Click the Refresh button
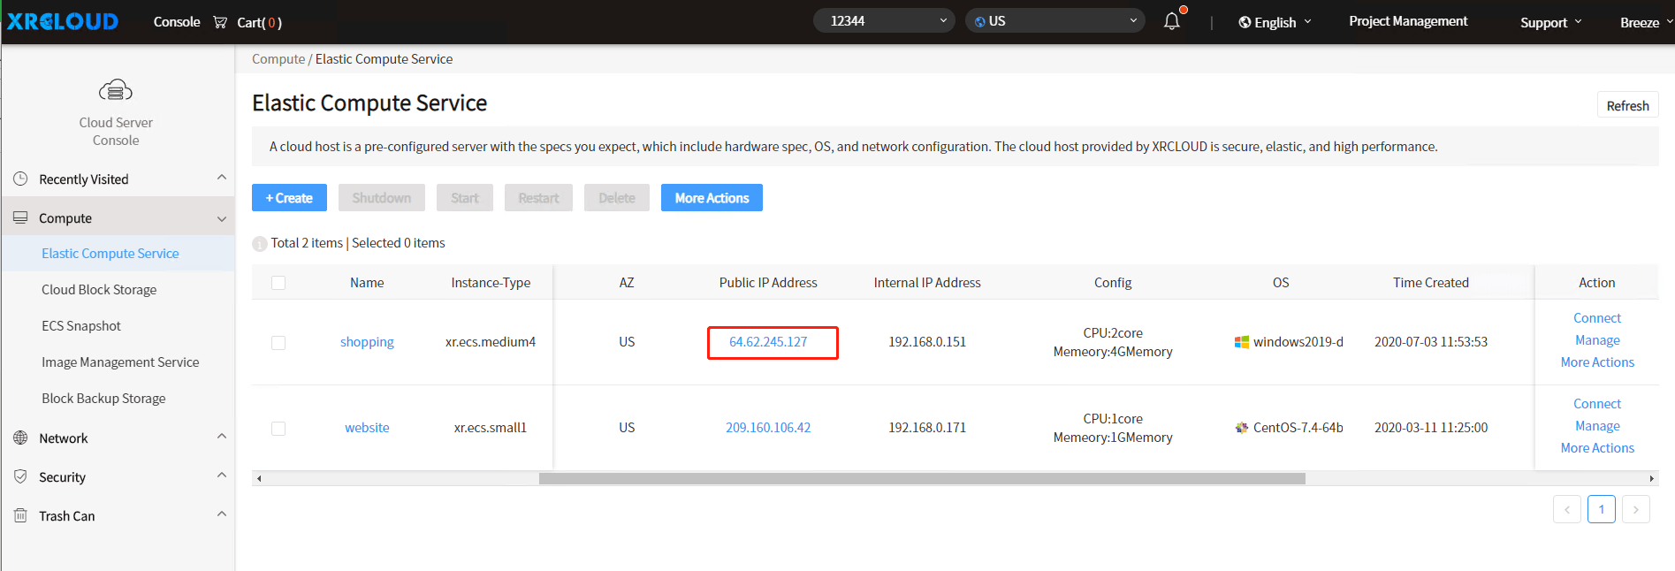The image size is (1675, 571). pyautogui.click(x=1627, y=105)
